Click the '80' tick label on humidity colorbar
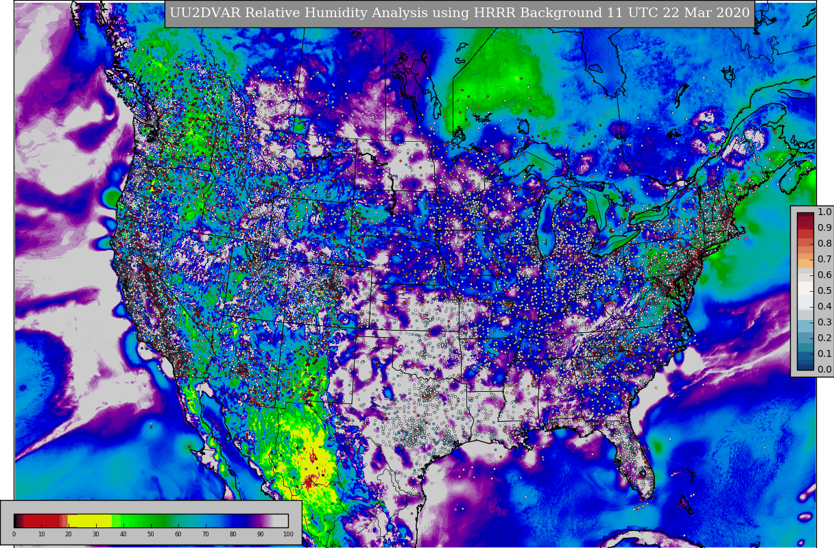The width and height of the screenshot is (834, 548). [x=233, y=534]
